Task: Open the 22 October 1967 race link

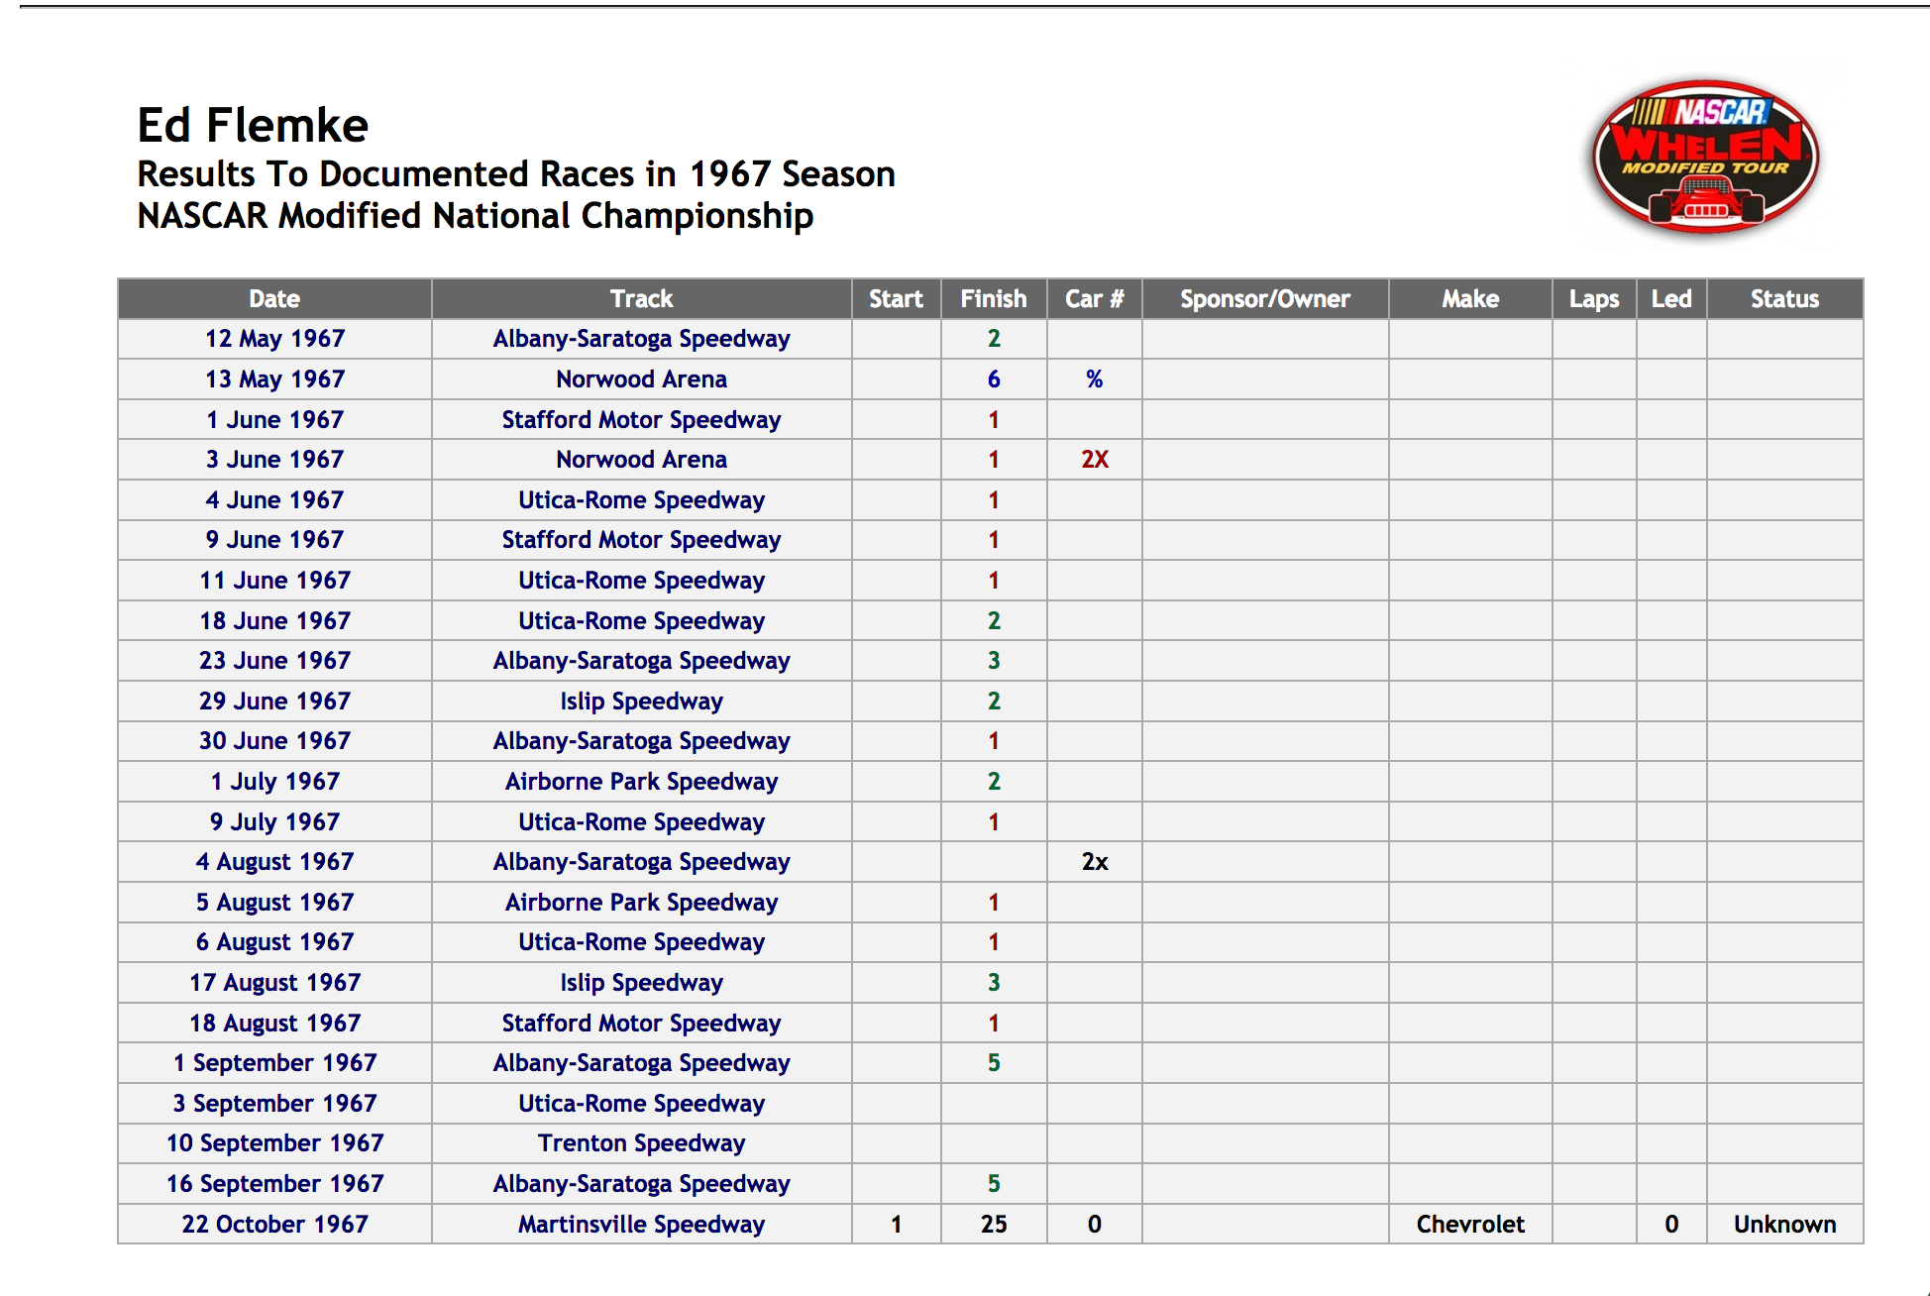Action: [274, 1225]
